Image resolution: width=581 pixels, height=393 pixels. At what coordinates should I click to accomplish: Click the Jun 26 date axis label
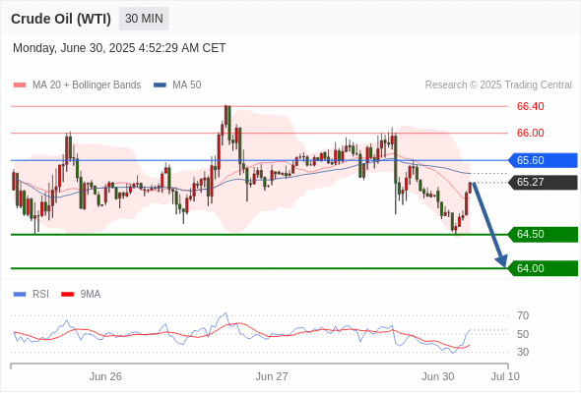[105, 376]
